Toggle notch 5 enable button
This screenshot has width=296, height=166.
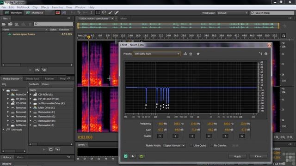[x=225, y=136]
